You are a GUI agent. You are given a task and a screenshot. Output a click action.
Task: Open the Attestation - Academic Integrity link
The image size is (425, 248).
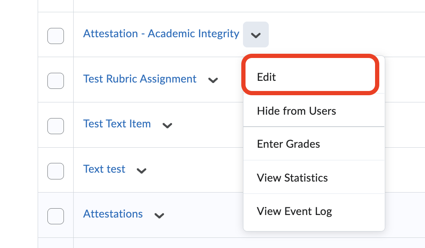coord(161,34)
